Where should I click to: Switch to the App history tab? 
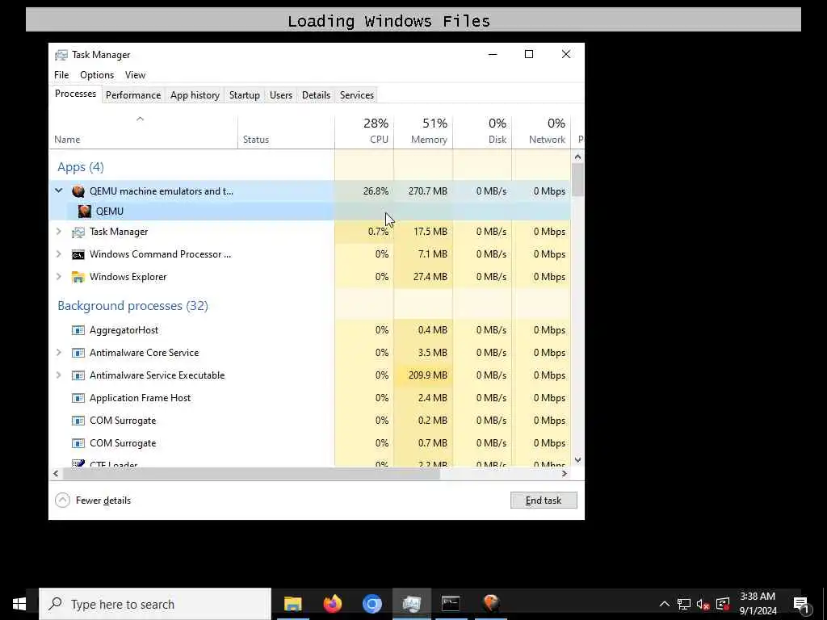pos(195,95)
